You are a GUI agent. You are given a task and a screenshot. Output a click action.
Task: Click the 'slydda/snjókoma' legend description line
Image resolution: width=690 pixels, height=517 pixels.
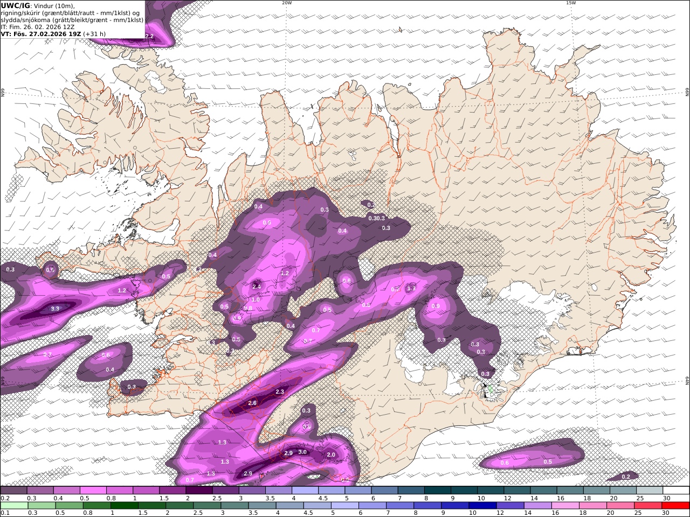pos(72,19)
